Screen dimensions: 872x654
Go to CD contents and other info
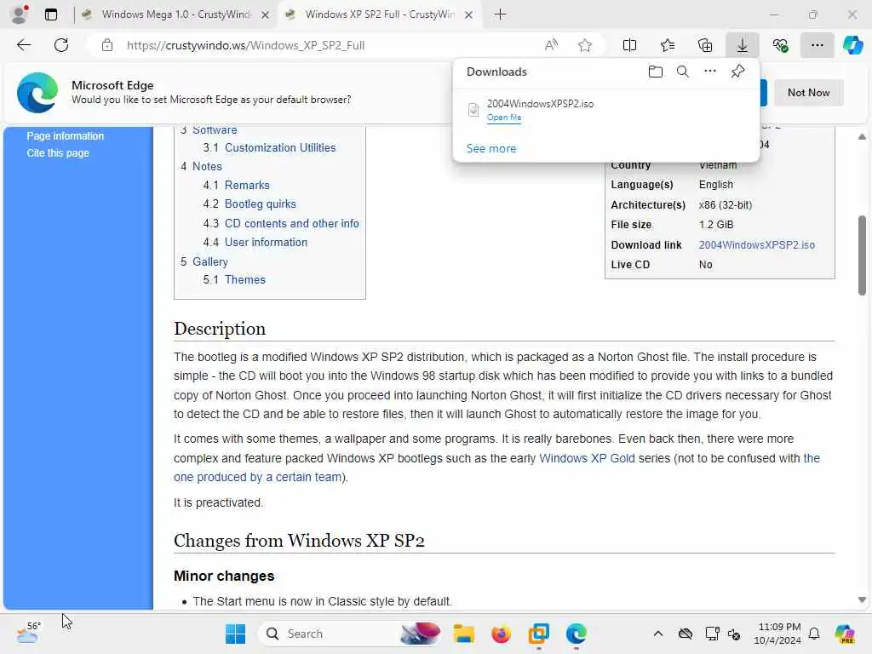click(292, 224)
